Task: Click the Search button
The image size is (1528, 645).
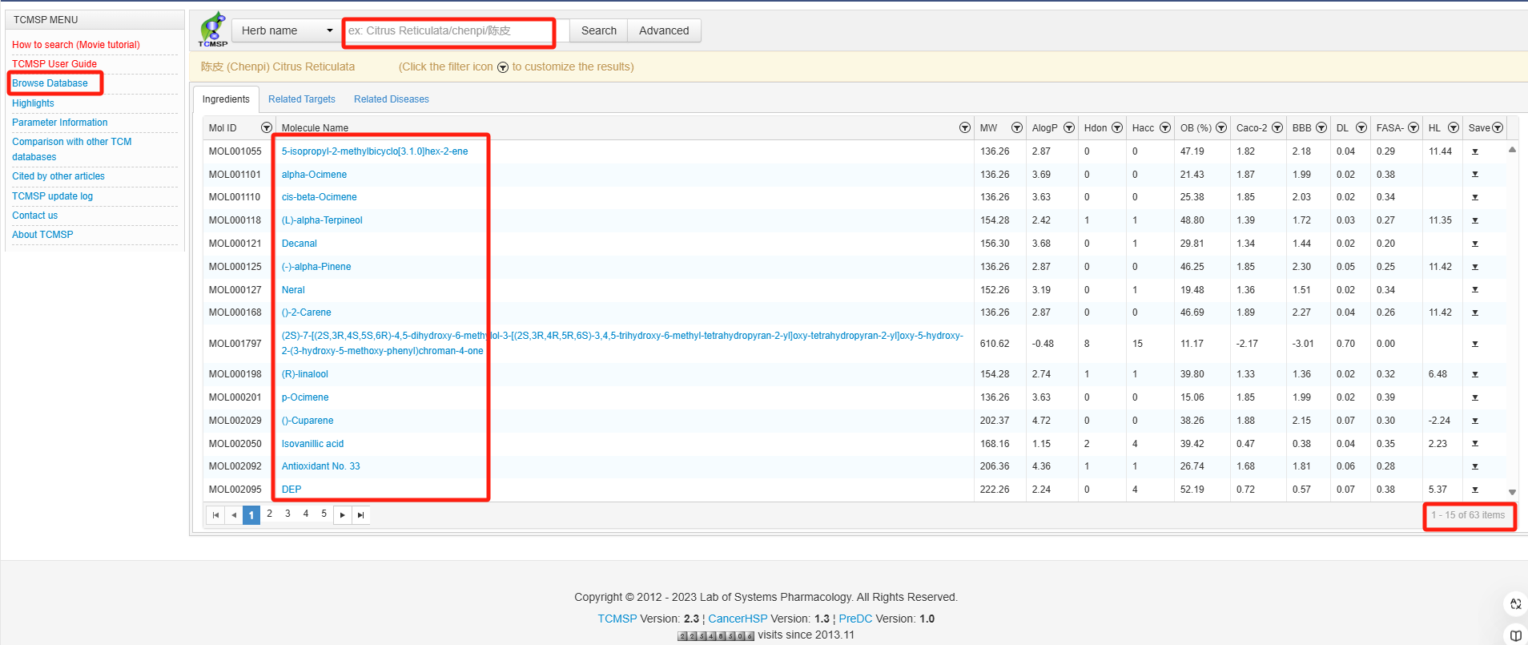Action: coord(598,30)
